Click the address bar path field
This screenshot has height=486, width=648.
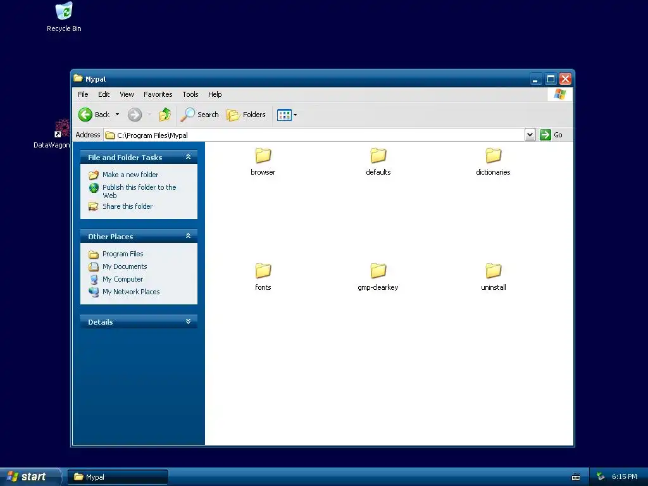click(x=314, y=135)
